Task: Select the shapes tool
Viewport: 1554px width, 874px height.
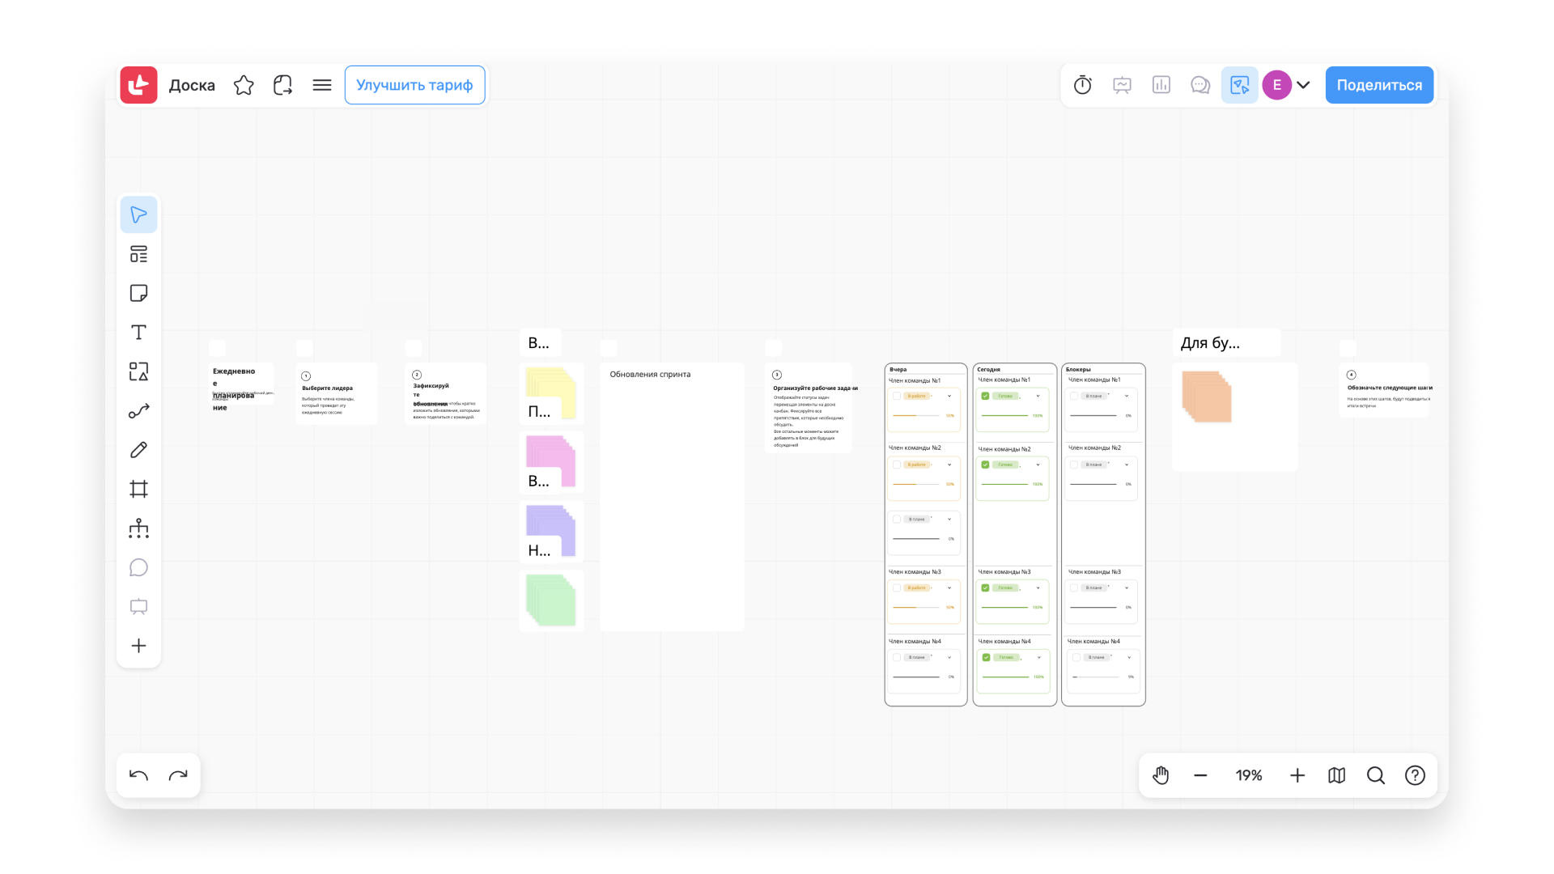Action: (139, 371)
